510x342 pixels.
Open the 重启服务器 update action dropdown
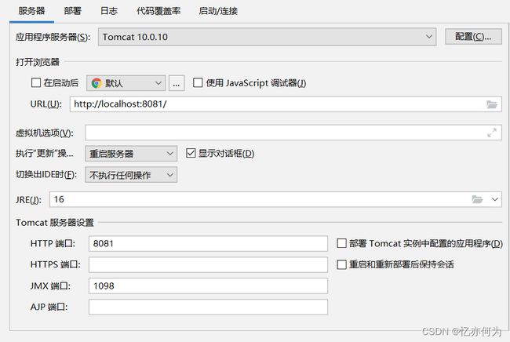(x=131, y=154)
